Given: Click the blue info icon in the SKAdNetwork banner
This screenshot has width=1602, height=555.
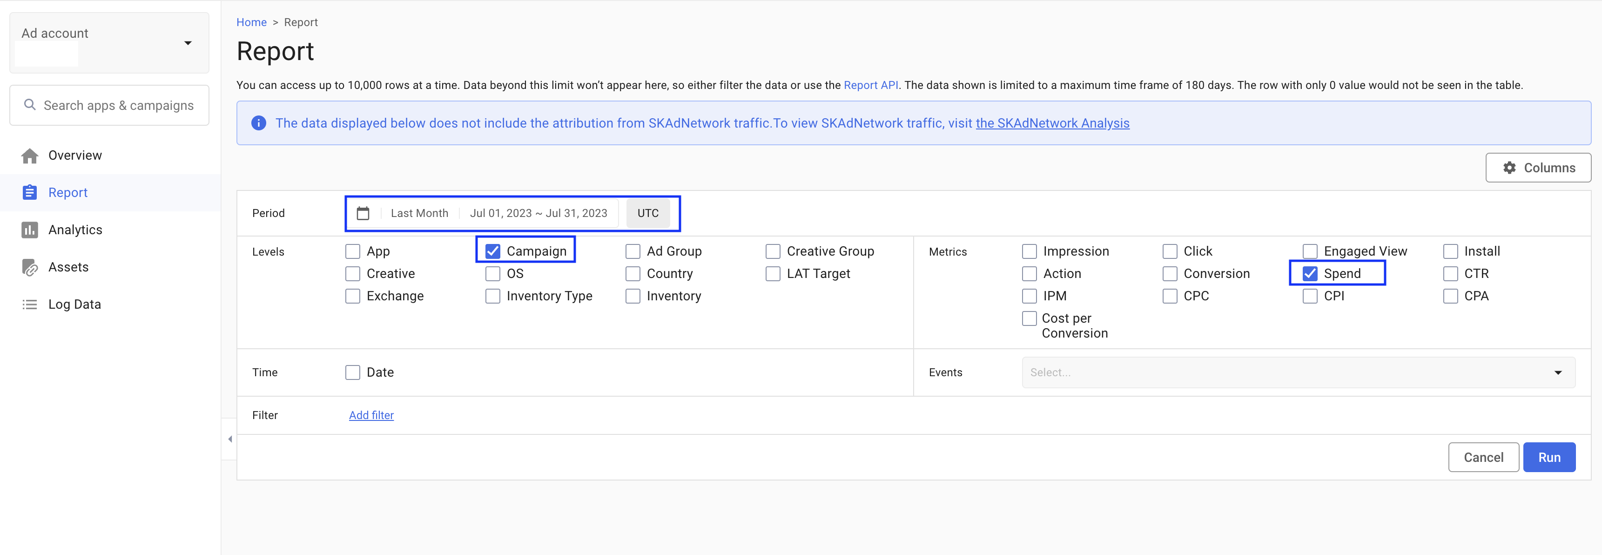Looking at the screenshot, I should tap(258, 122).
